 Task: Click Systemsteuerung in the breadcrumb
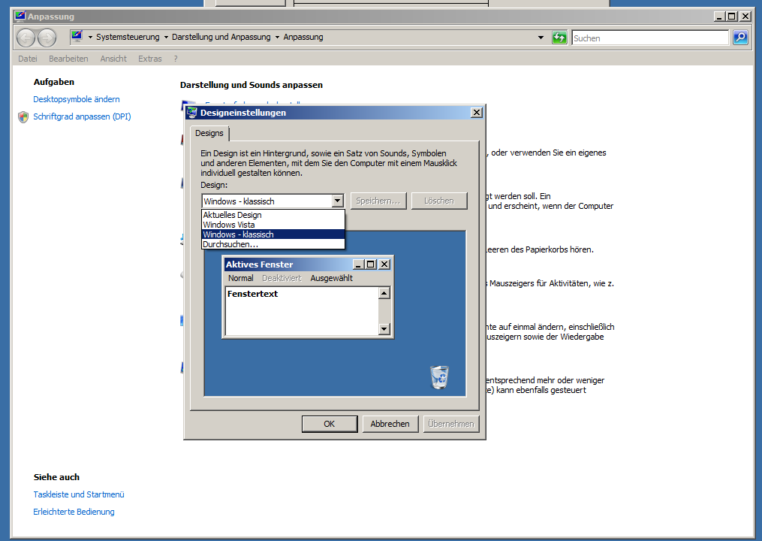[x=128, y=38]
